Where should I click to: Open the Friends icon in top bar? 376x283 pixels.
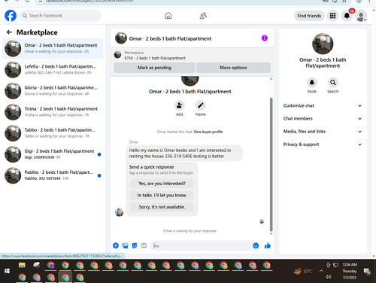(x=203, y=16)
